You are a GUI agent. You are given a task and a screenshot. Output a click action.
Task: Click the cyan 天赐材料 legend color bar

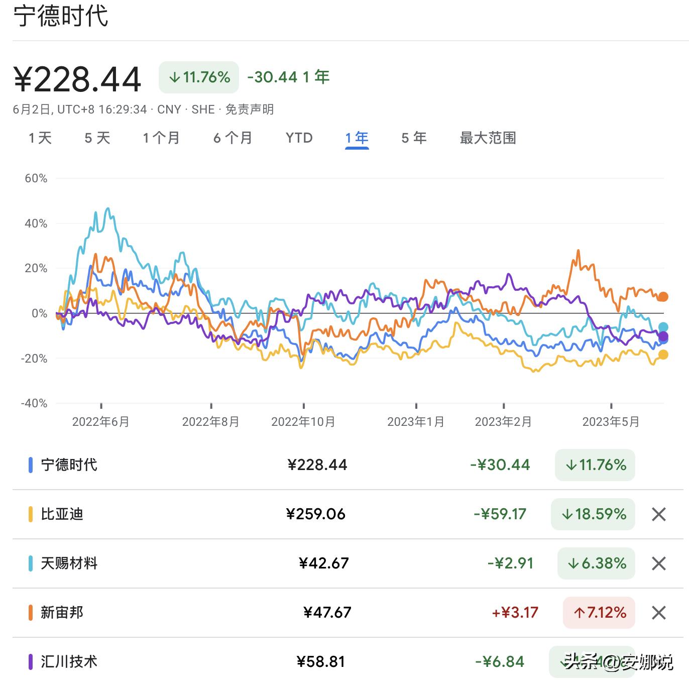(x=31, y=563)
